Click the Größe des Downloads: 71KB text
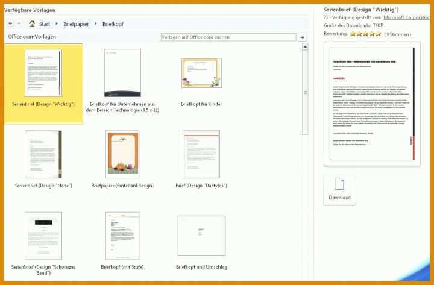 [354, 25]
